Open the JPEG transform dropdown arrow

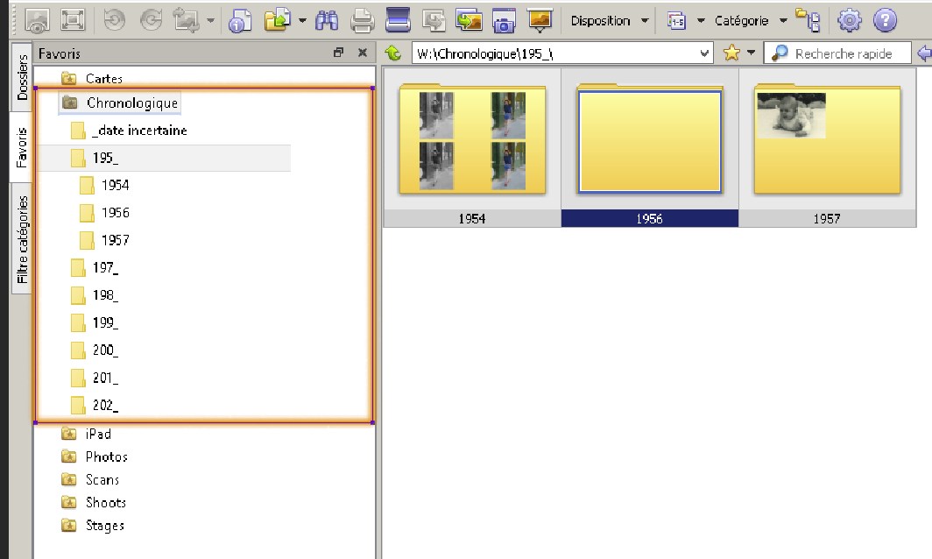[210, 21]
